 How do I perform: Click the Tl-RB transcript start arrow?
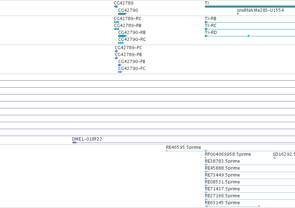coord(206,22)
